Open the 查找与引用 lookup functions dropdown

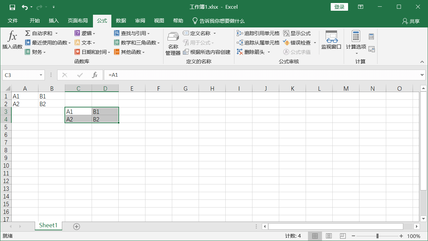coord(148,33)
